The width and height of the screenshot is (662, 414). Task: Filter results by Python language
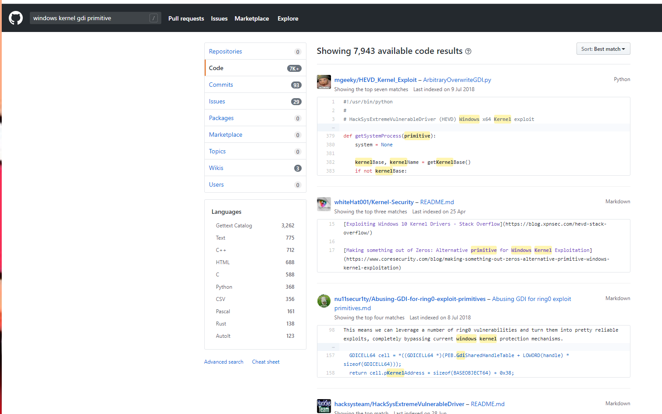[224, 287]
